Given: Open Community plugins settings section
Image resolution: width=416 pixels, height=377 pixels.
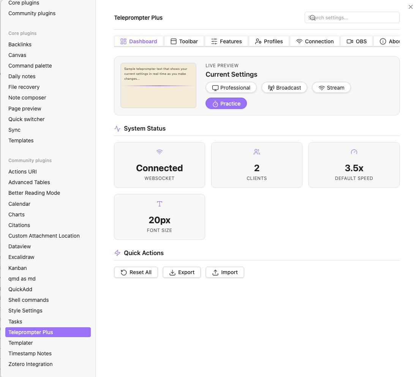Looking at the screenshot, I should pos(32,13).
